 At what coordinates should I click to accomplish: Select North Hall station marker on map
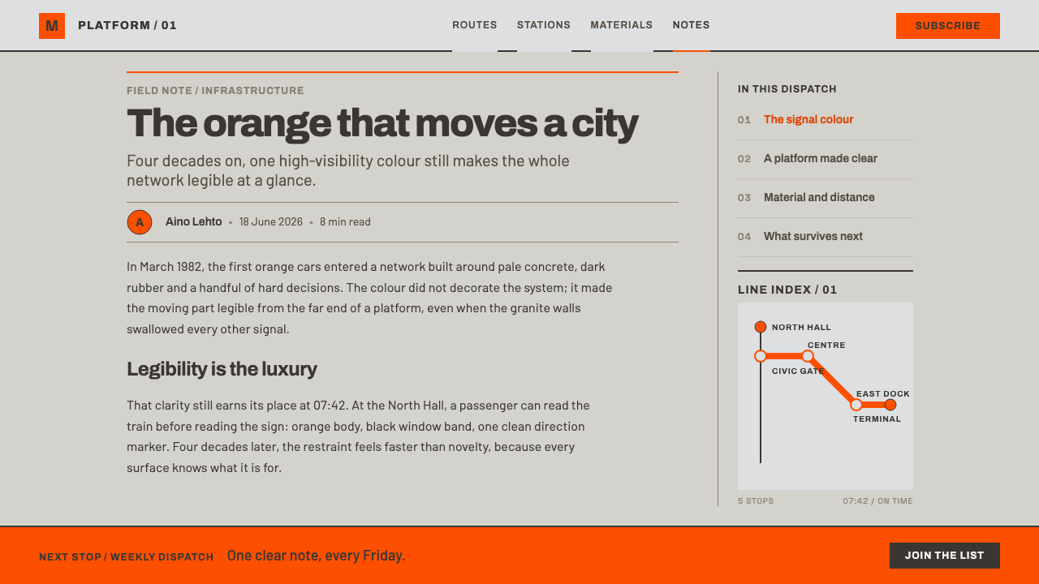[x=761, y=327]
